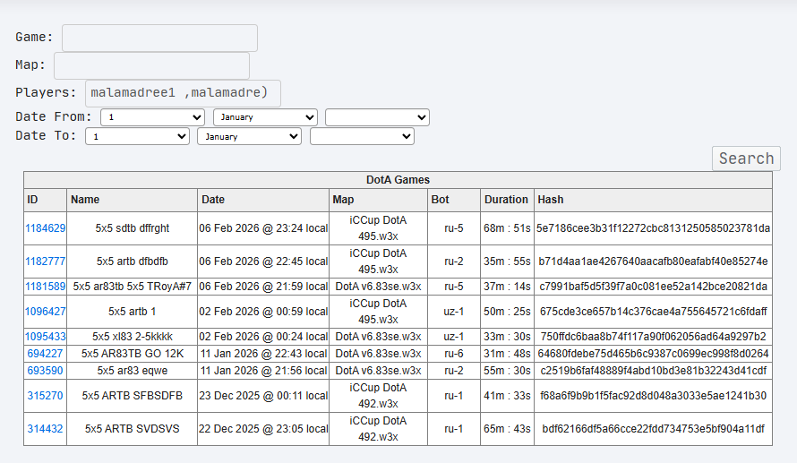Click duration 35m : 55s
This screenshot has width=797, height=463.
(507, 262)
